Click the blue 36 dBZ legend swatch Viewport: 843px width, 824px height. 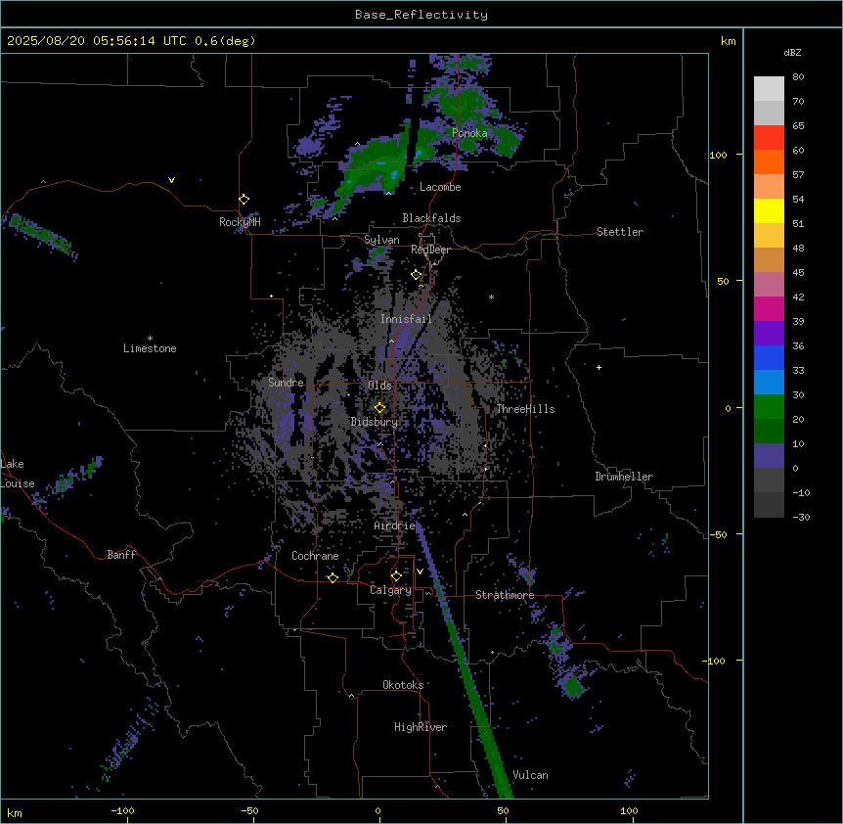point(769,357)
